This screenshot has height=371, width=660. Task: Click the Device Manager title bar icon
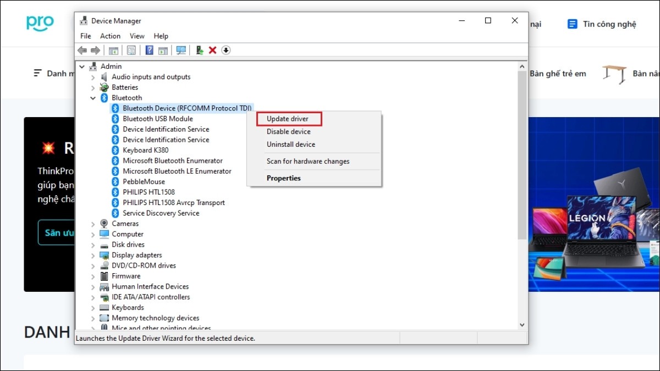(84, 21)
